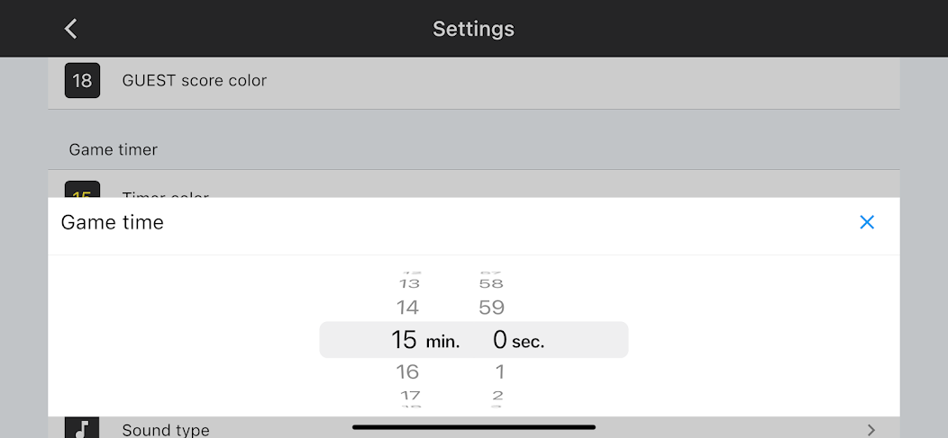Screen dimensions: 948x438
Task: Choose 14 in the minutes wheel
Action: point(408,308)
